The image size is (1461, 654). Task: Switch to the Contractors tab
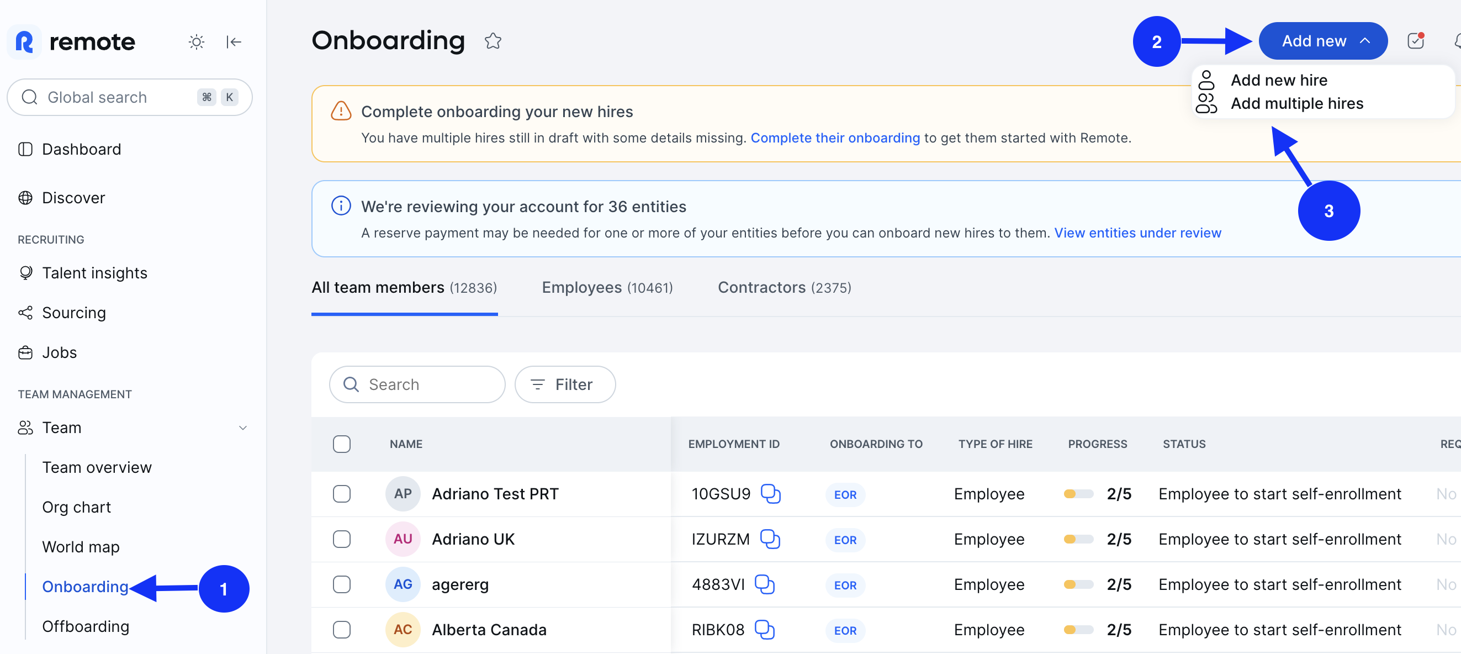pos(785,288)
